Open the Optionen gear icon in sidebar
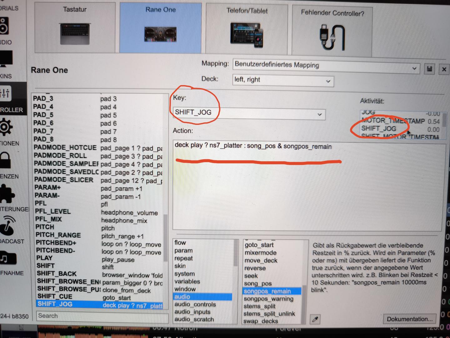This screenshot has height=338, width=450. 6,127
